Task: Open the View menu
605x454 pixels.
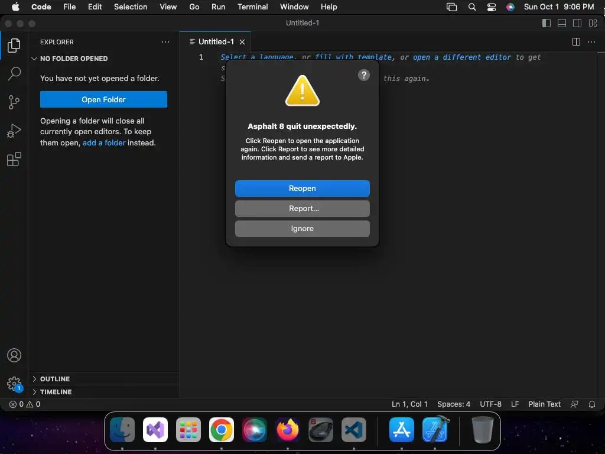Action: (x=168, y=7)
